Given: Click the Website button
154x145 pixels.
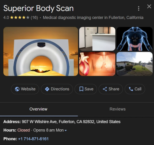Looking at the screenshot, I should point(25,89).
